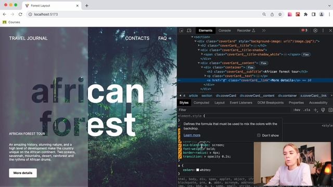The image size is (333, 187).
Task: Toggle the :hov element state button
Action: pos(297,110)
